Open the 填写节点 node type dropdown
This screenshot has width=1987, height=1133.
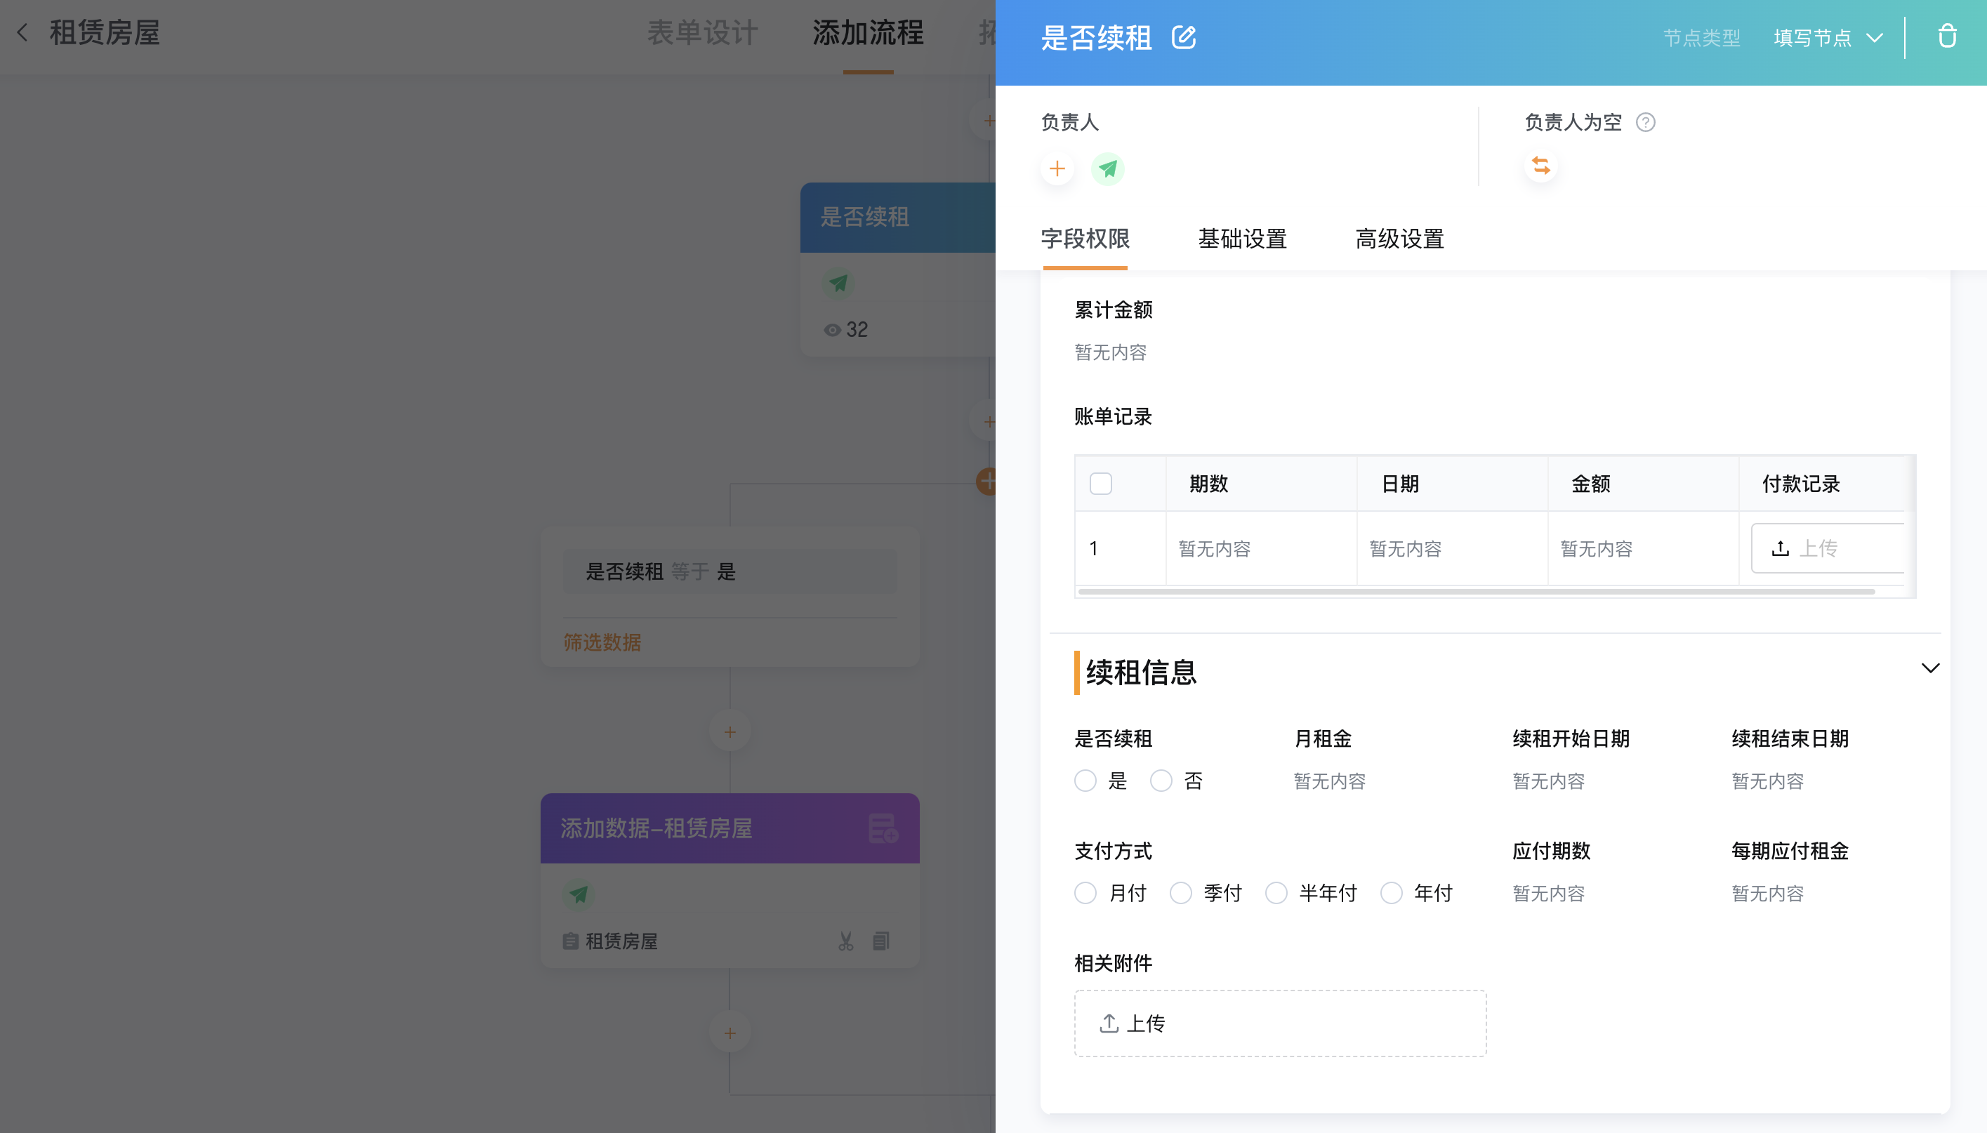click(1828, 37)
